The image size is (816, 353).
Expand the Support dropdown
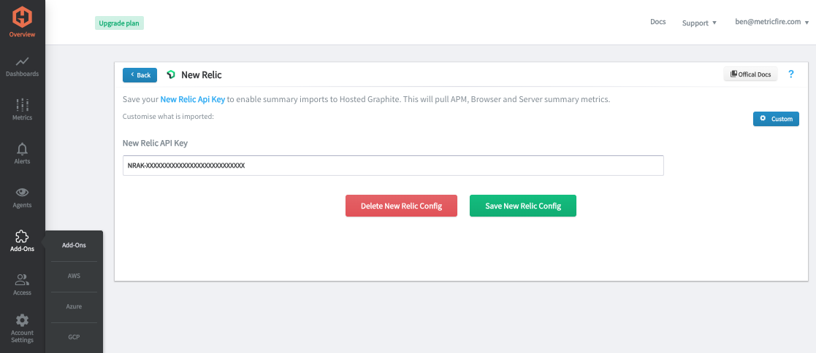(699, 23)
